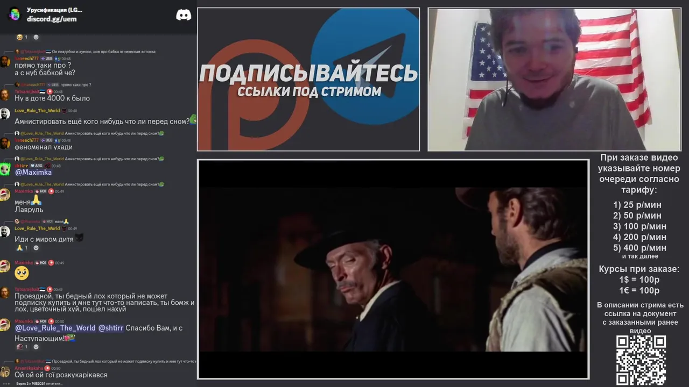Click the "1) 25 р/мин" tariff line
The width and height of the screenshot is (689, 387).
637,205
